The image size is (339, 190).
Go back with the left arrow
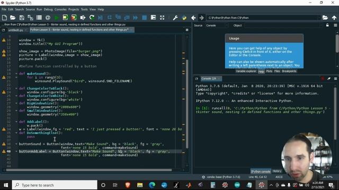tap(193, 17)
